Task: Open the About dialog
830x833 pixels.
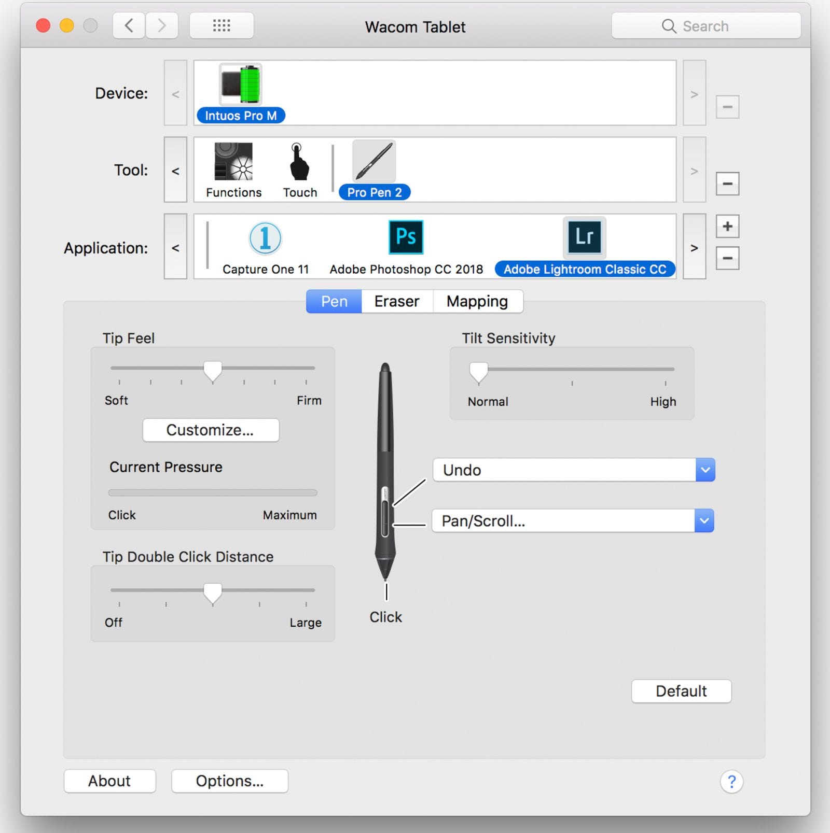Action: point(109,781)
